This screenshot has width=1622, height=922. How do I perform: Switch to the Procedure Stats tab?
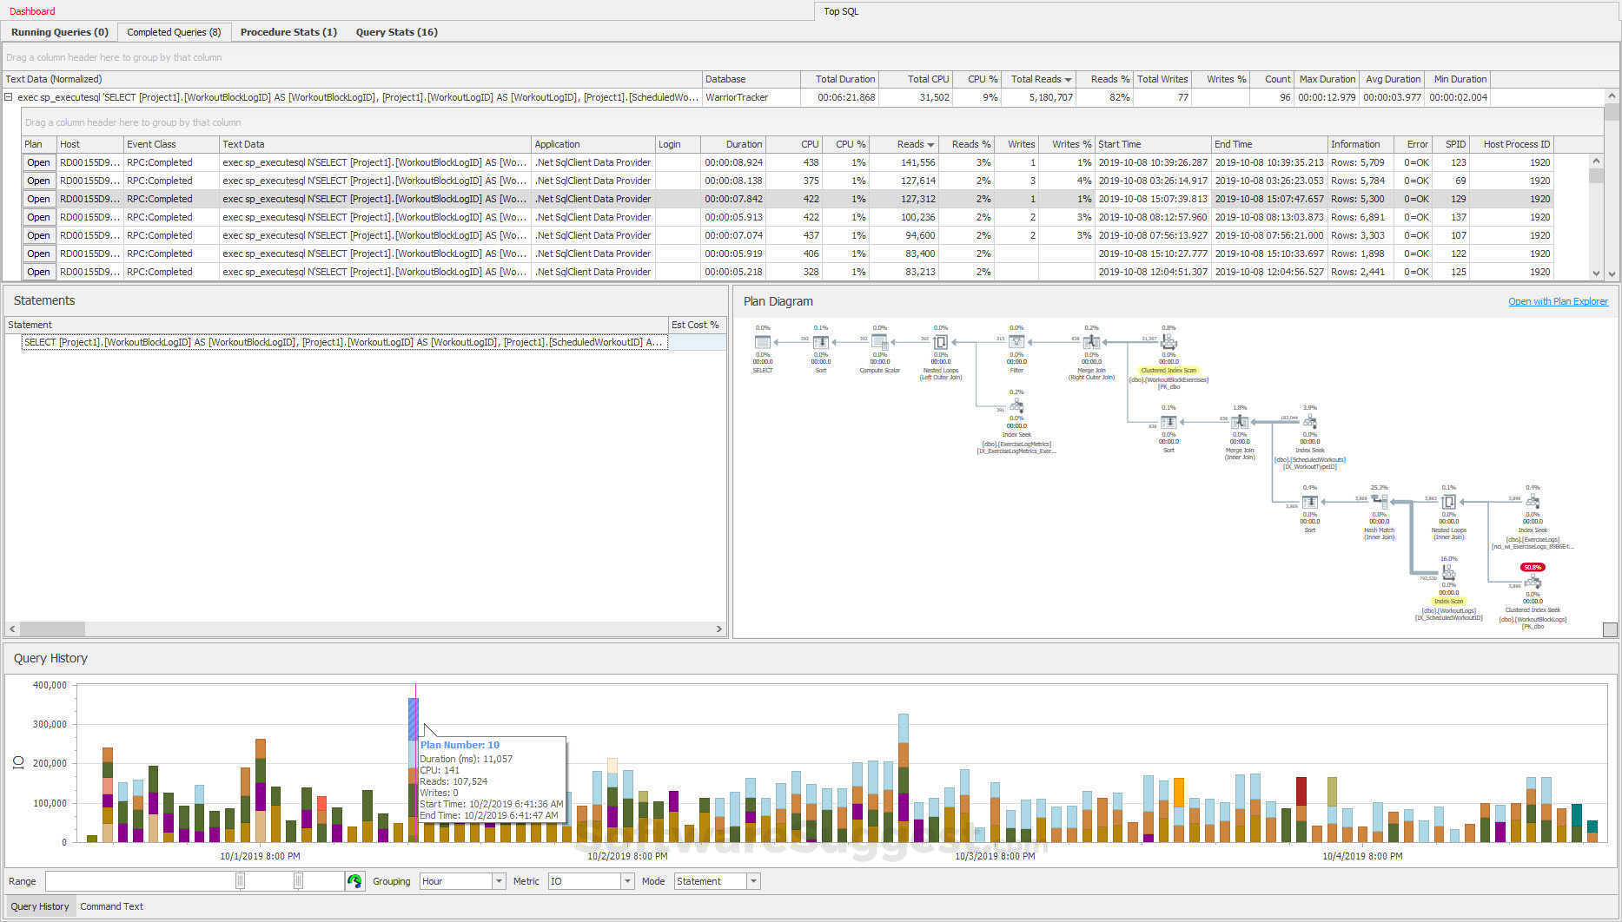tap(288, 32)
